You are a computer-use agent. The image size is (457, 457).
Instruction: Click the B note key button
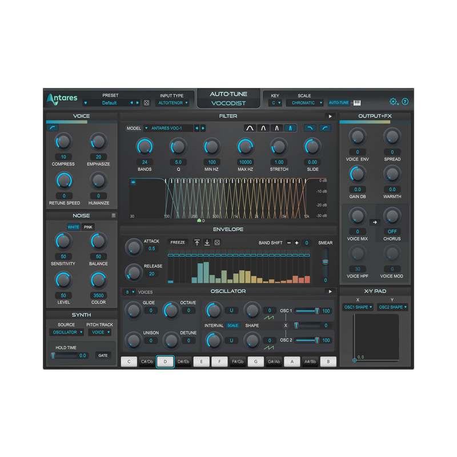pos(328,362)
